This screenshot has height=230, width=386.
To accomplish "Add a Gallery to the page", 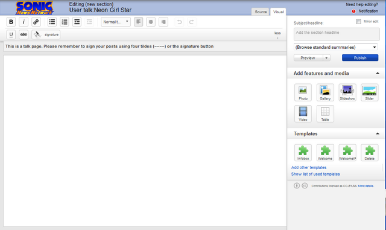I will [325, 92].
